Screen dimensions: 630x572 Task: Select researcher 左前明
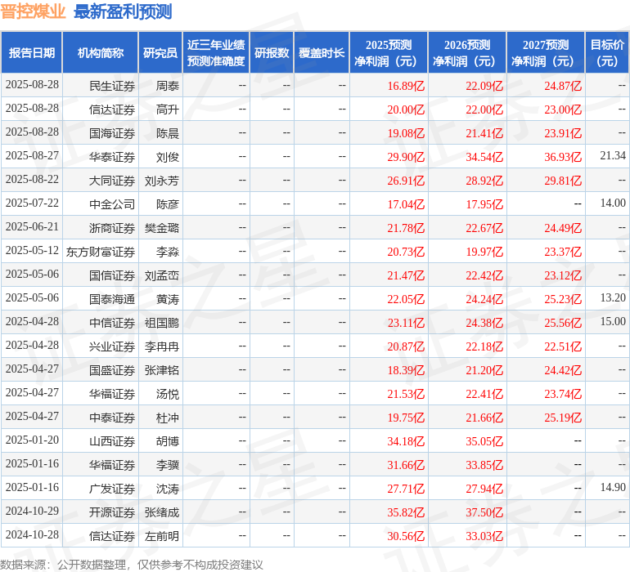162,535
